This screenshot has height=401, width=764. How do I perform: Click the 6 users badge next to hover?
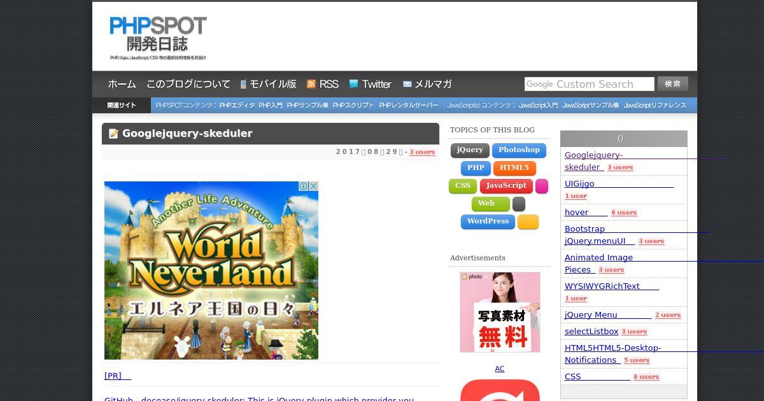coord(624,213)
